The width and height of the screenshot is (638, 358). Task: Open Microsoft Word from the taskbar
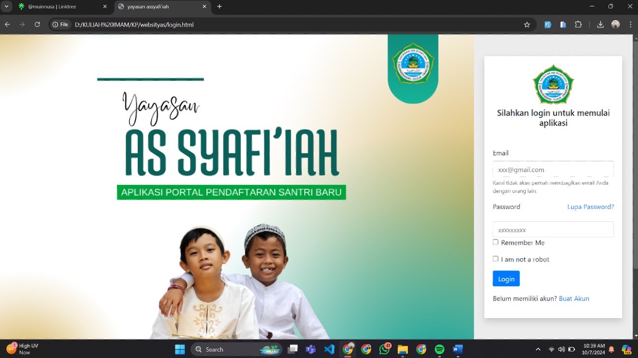tap(458, 350)
